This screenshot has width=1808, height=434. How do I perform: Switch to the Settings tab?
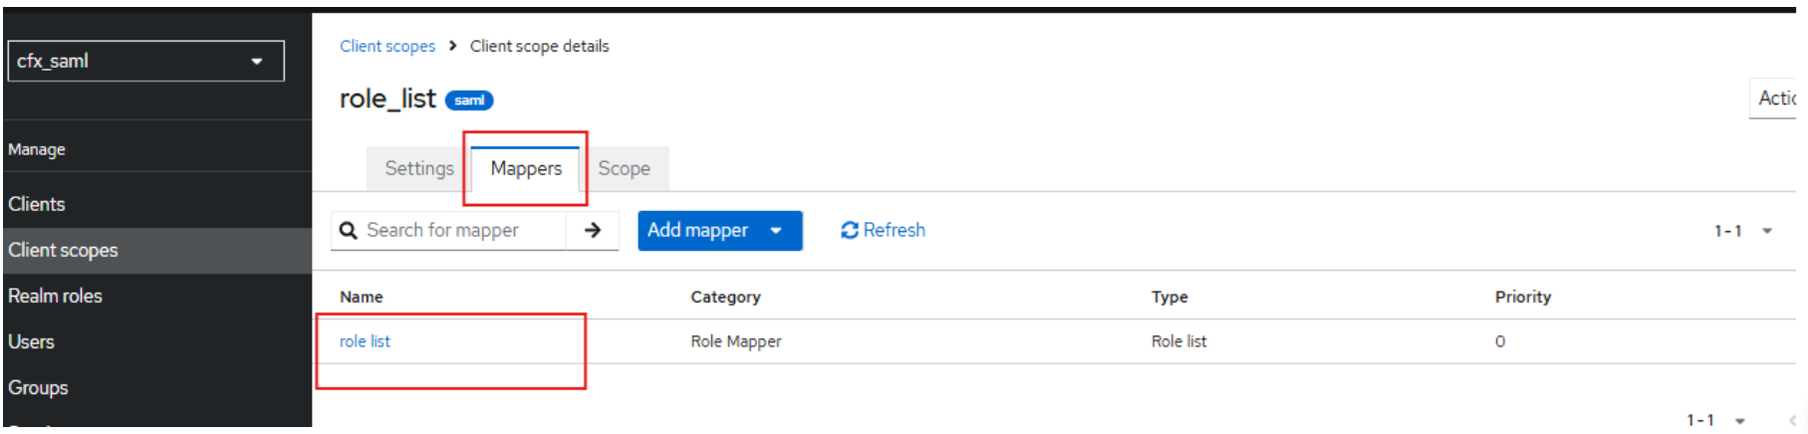click(x=418, y=168)
